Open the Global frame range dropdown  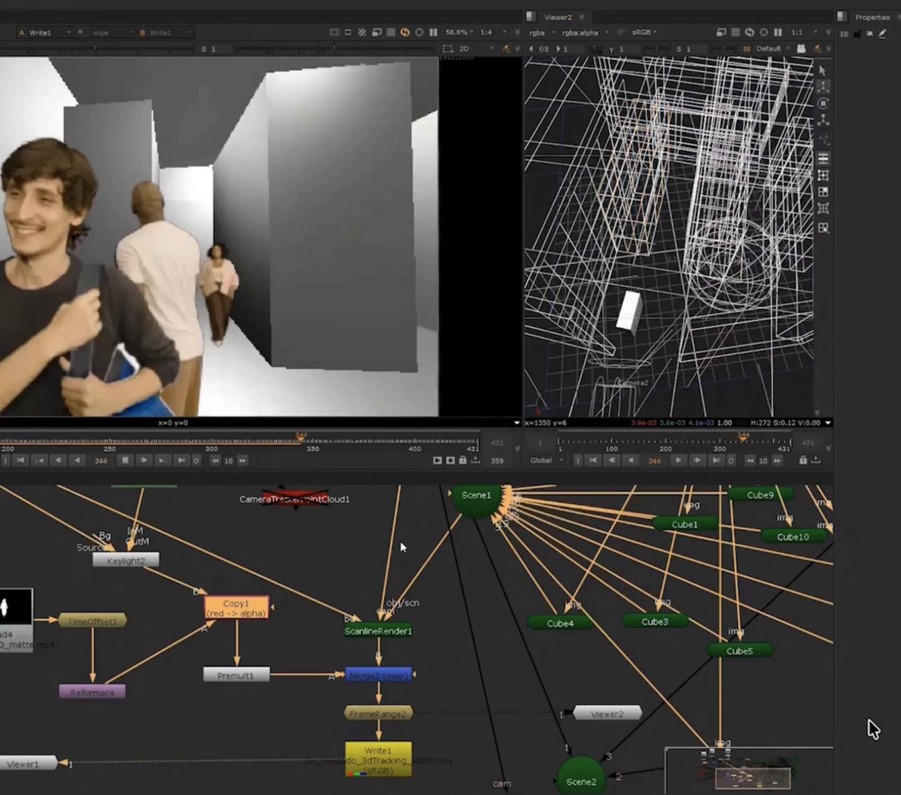(x=546, y=460)
